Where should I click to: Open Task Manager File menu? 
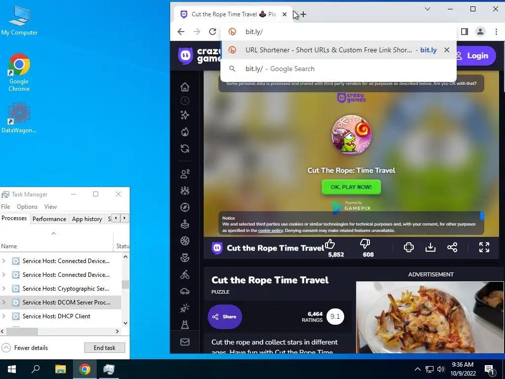point(5,207)
